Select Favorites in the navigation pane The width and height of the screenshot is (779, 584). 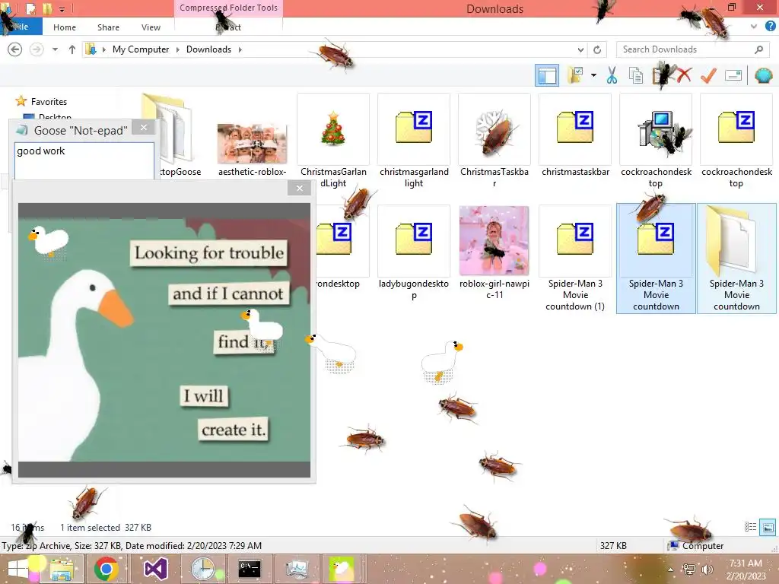49,102
